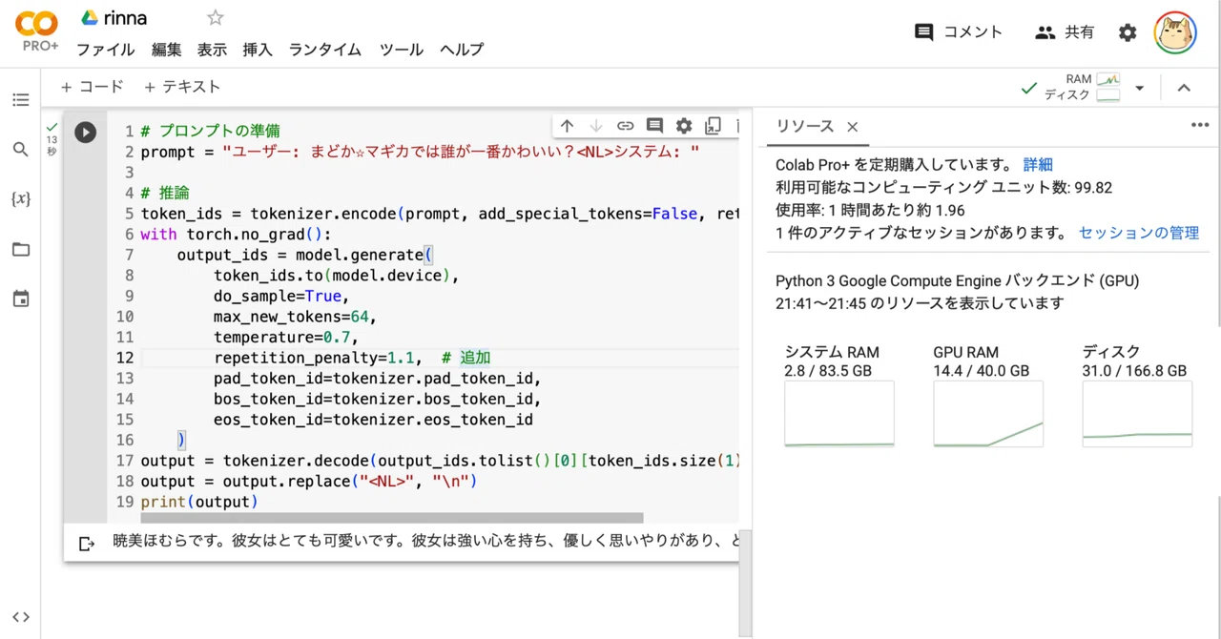Viewport: 1221px width, 639px height.
Task: Open the ツール menu
Action: coord(401,50)
